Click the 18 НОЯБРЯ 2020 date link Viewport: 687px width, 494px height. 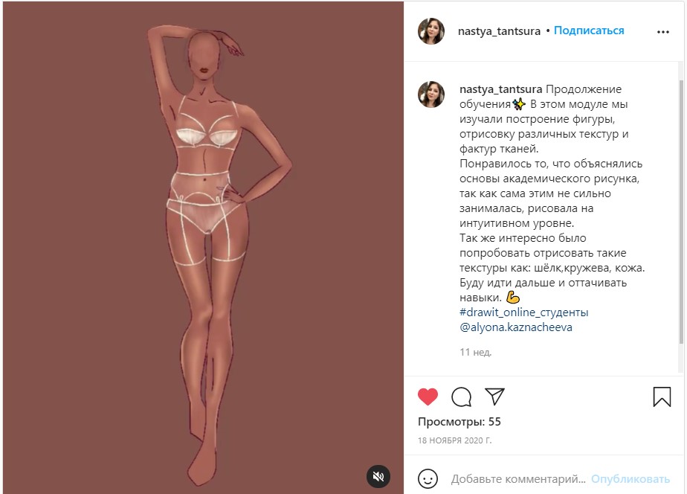(x=455, y=440)
